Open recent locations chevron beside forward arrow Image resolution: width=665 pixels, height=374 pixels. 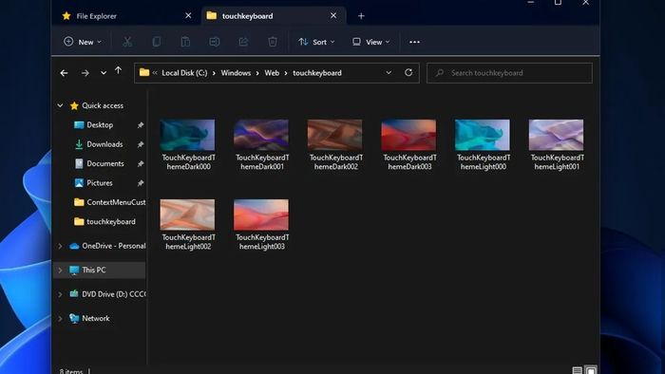point(104,73)
